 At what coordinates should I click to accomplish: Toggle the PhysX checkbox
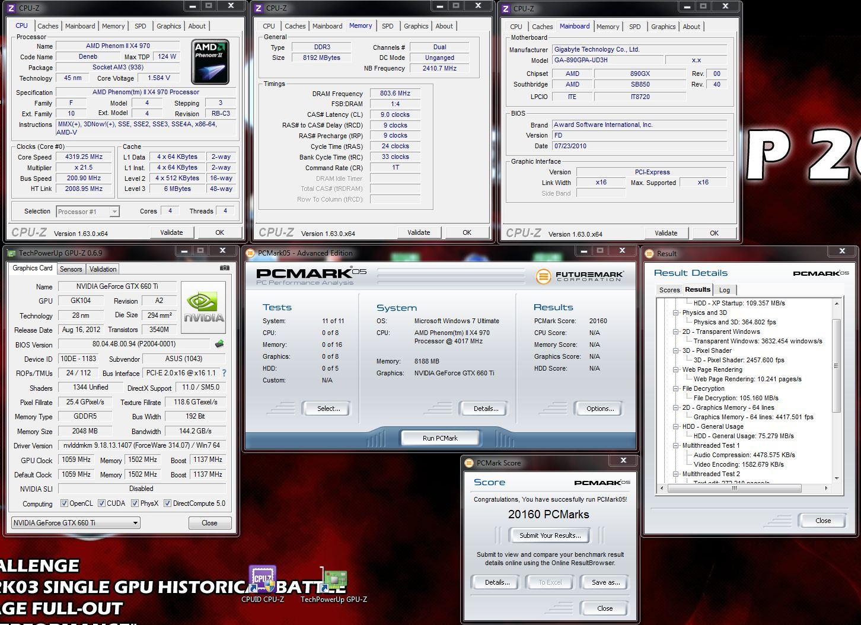point(135,503)
